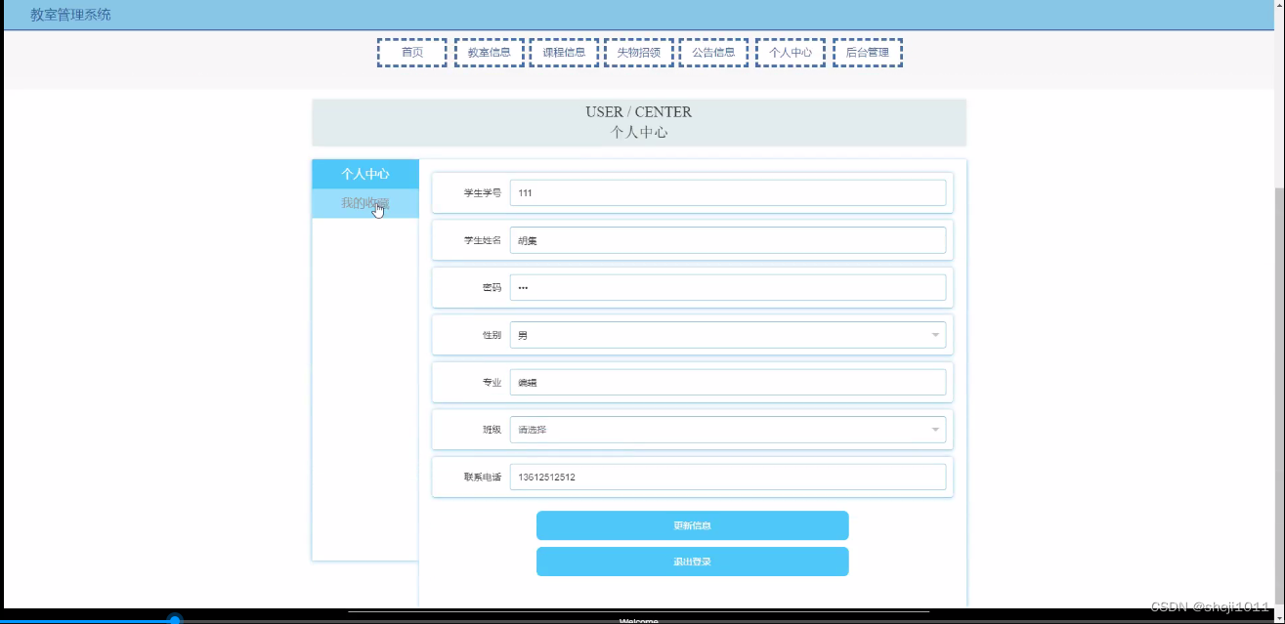
Task: Open the 课程信息 navigation tab
Action: pyautogui.click(x=564, y=52)
